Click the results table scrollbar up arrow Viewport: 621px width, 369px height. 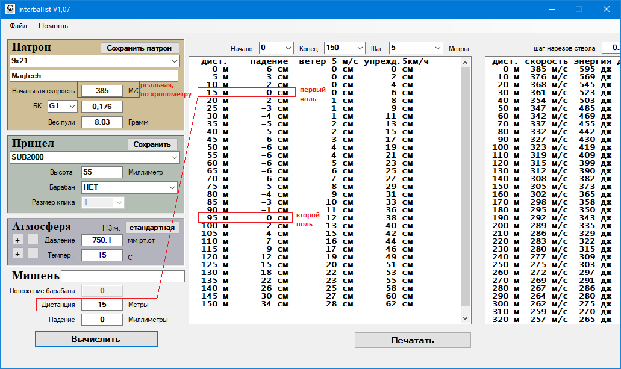click(465, 62)
